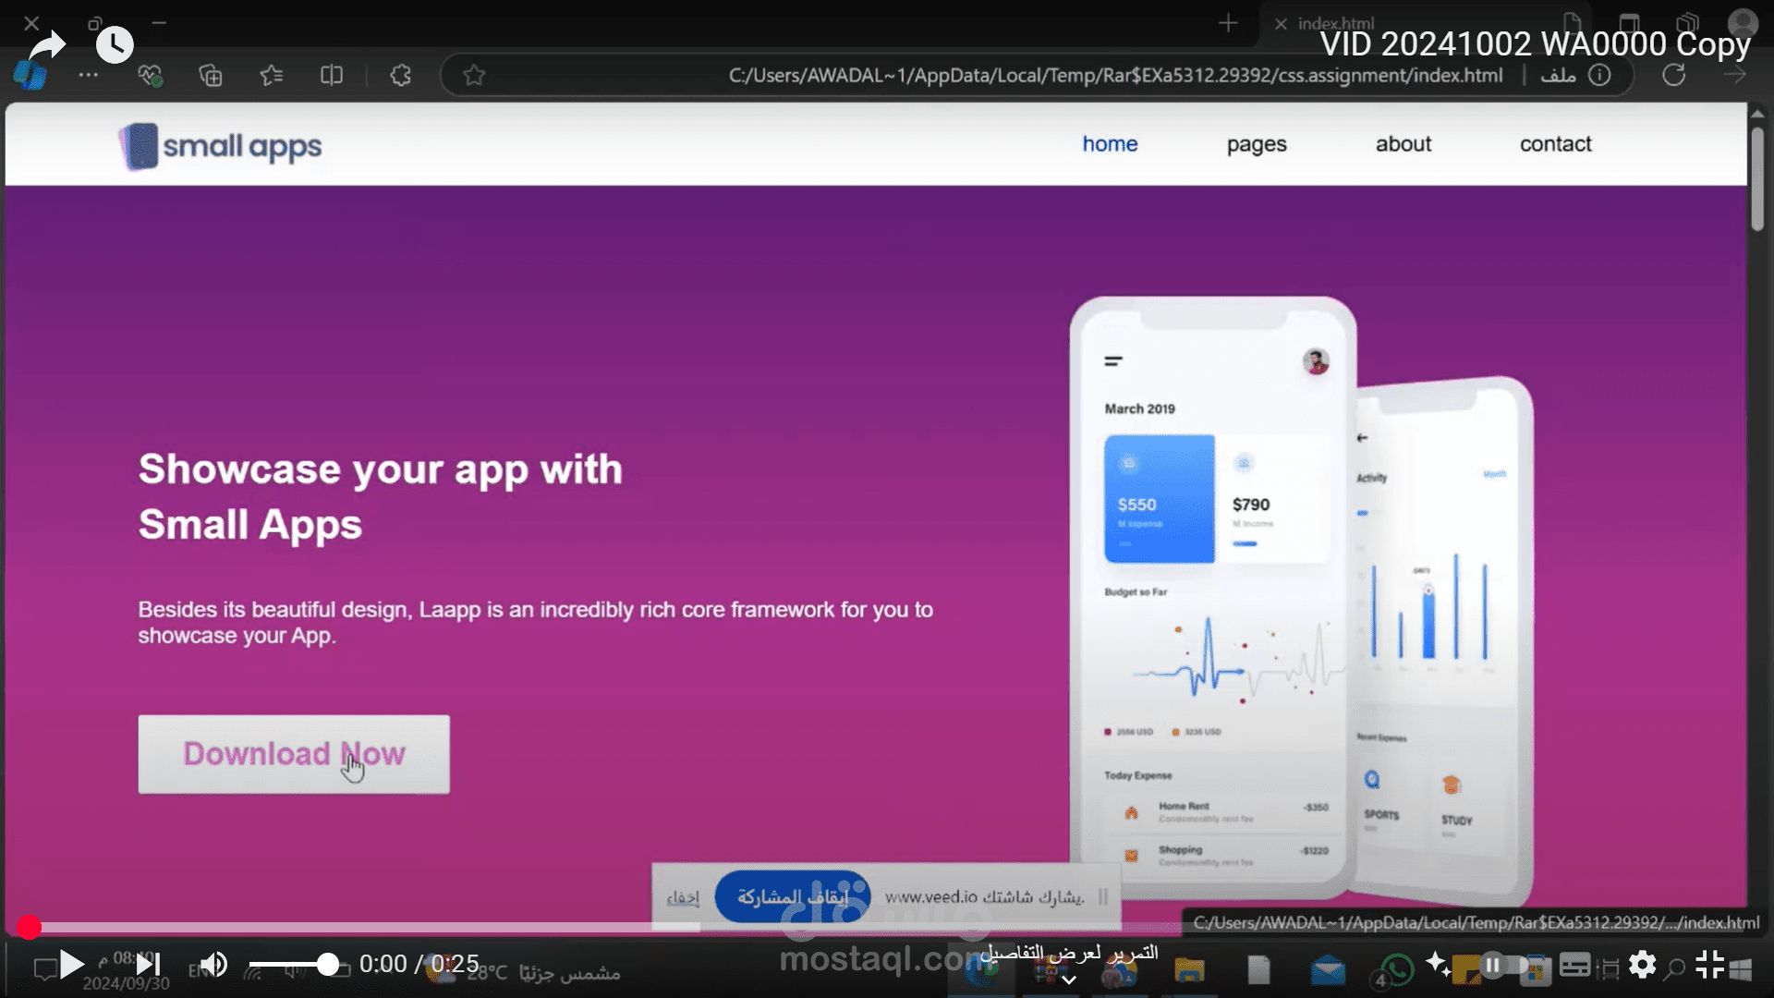Screen dimensions: 1774x998
Task: Open the new tab plus control
Action: pos(1229,23)
